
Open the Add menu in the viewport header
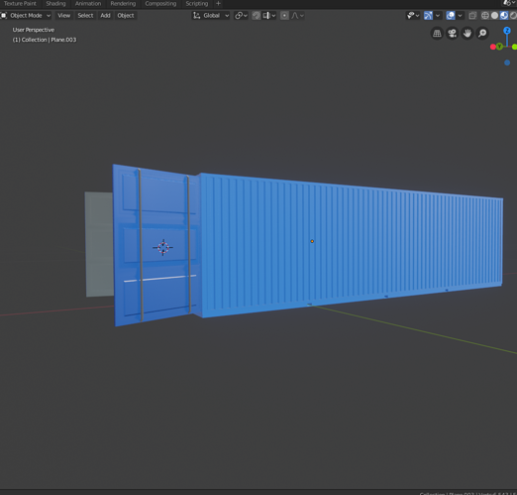(x=105, y=16)
